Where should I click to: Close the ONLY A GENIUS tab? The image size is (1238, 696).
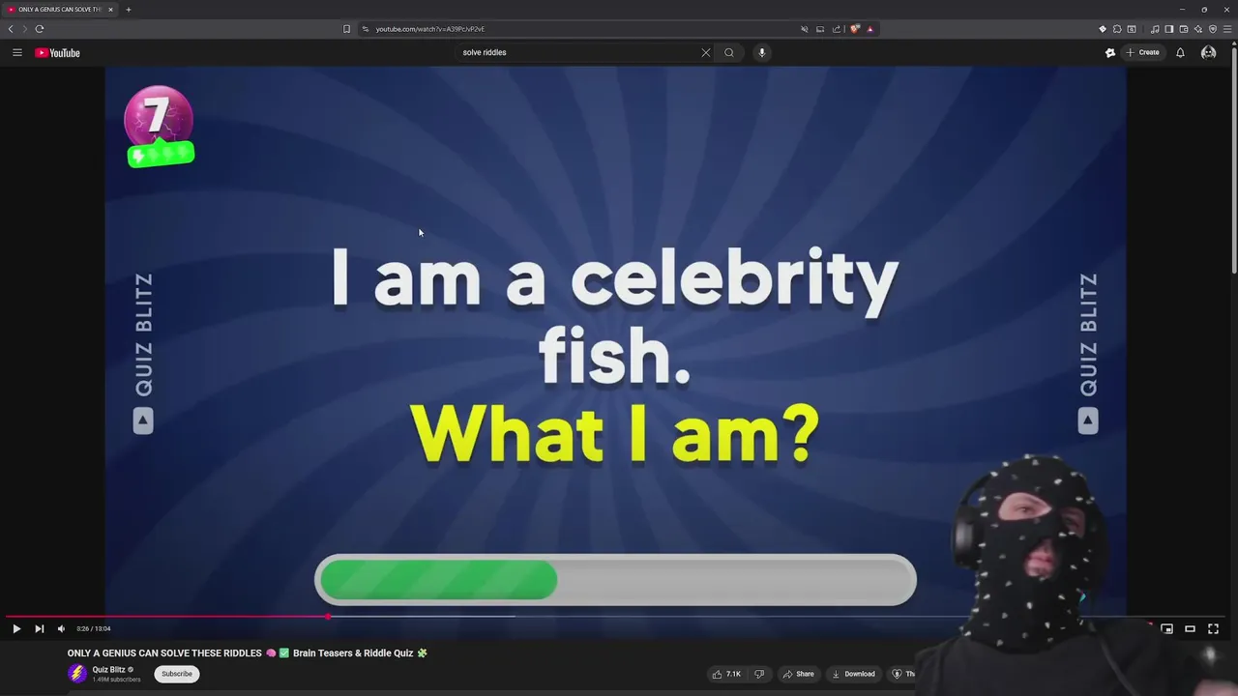[x=110, y=10]
